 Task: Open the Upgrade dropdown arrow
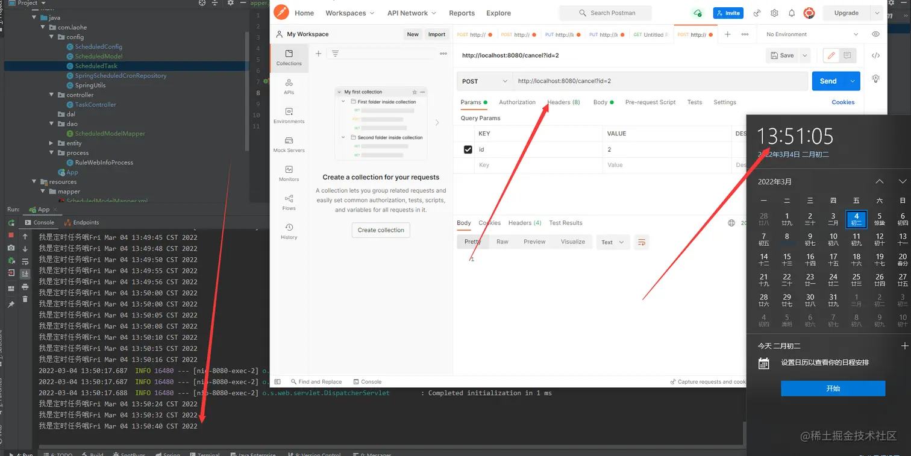pyautogui.click(x=876, y=13)
